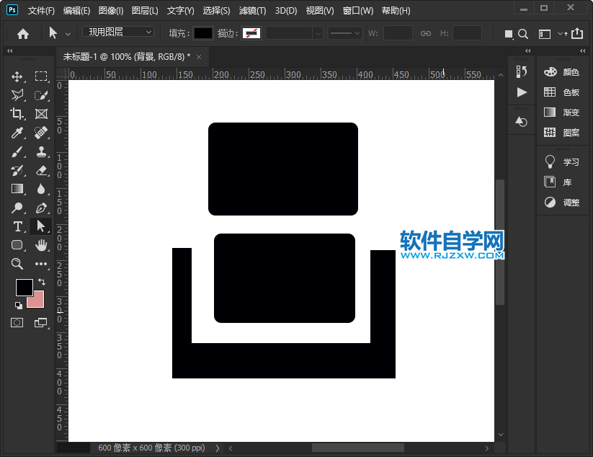Toggle Quick Mask mode

pyautogui.click(x=17, y=321)
